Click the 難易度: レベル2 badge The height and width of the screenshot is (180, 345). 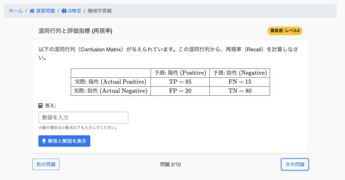[x=285, y=31]
